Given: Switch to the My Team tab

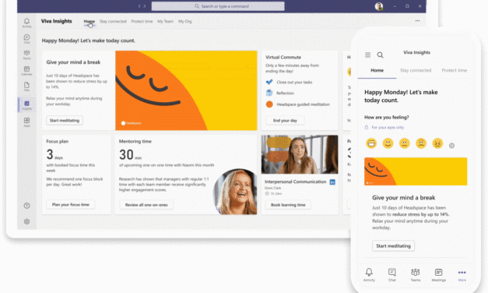Looking at the screenshot, I should [x=165, y=22].
